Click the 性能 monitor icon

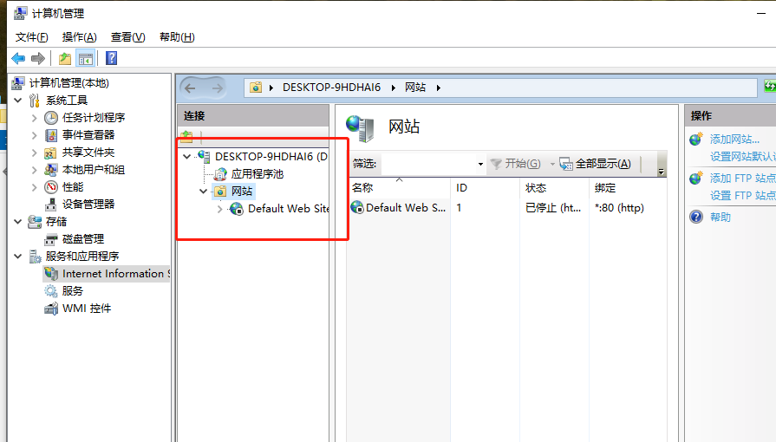tap(51, 187)
